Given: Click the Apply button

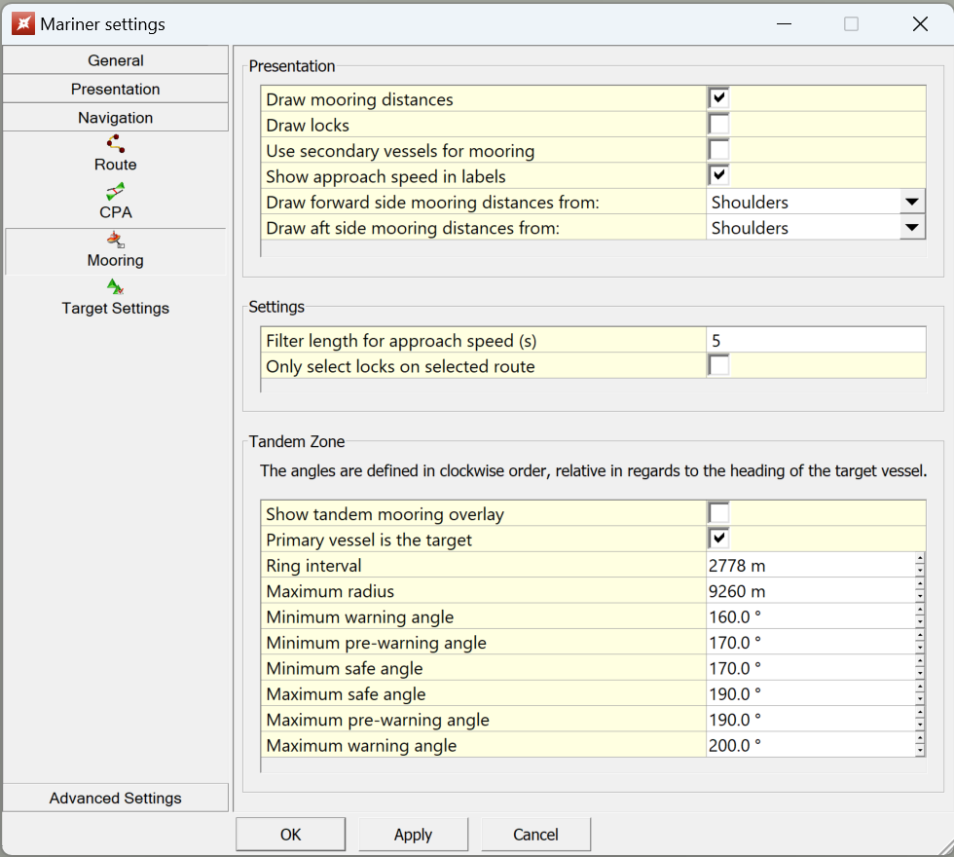Looking at the screenshot, I should pyautogui.click(x=413, y=835).
